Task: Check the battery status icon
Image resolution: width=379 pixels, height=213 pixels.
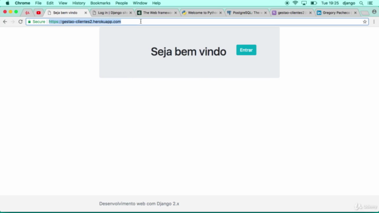Action: coord(313,3)
